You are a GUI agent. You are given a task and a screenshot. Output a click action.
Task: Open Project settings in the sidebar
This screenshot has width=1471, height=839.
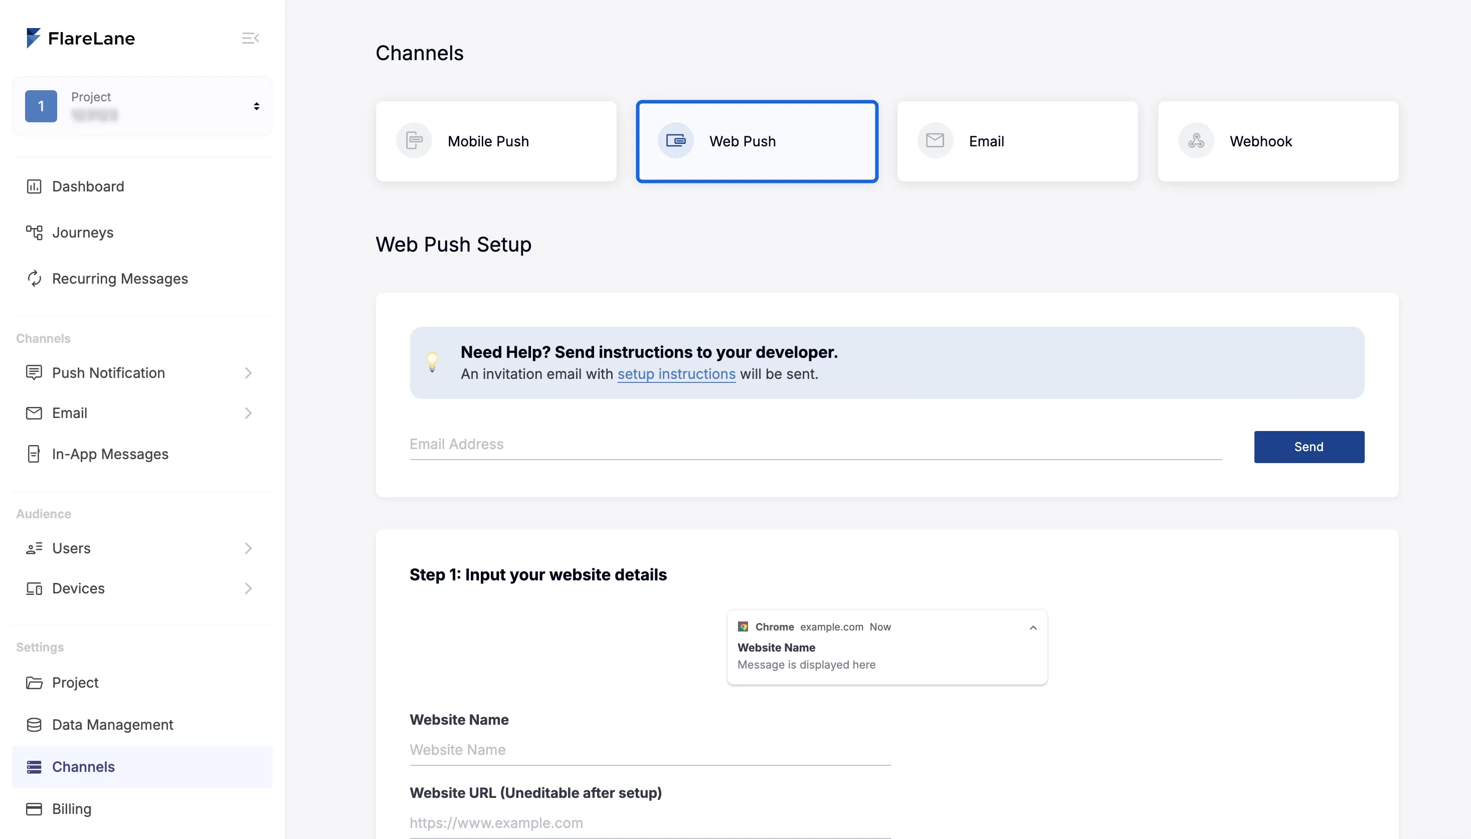142,683
